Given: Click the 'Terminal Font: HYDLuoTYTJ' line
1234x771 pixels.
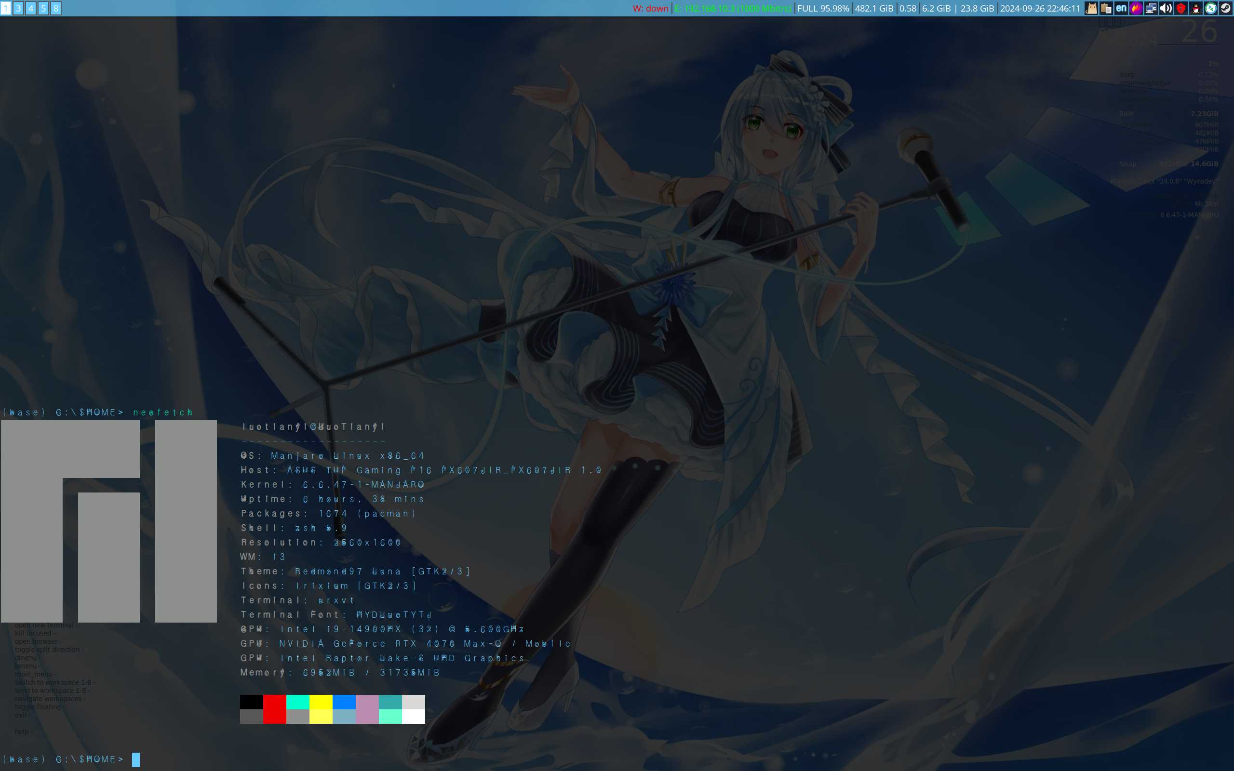Looking at the screenshot, I should tap(336, 614).
